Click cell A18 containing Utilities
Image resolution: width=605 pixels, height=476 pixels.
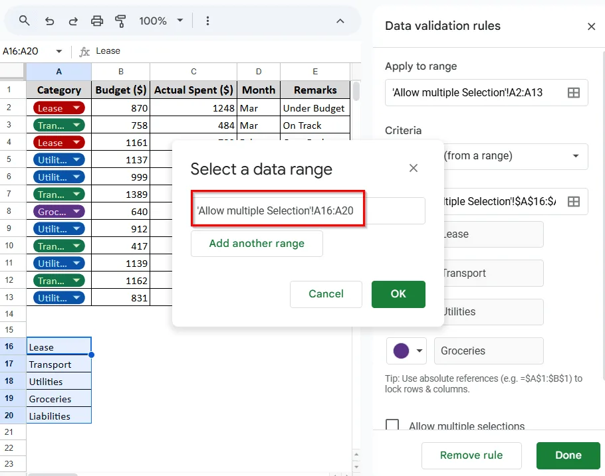coord(59,382)
